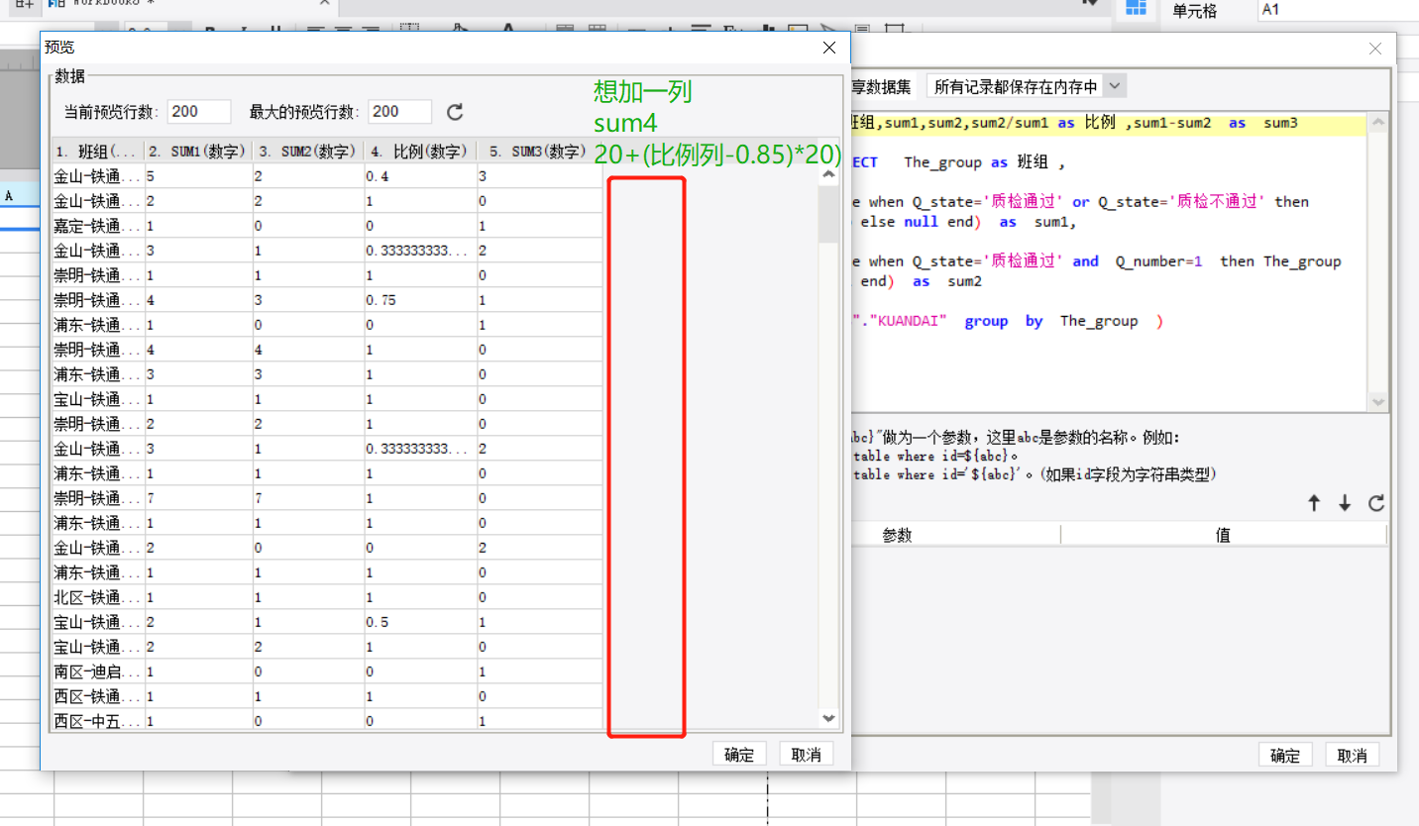Click the SQL editor scroll-up arrow
1419x826 pixels.
tap(1378, 123)
